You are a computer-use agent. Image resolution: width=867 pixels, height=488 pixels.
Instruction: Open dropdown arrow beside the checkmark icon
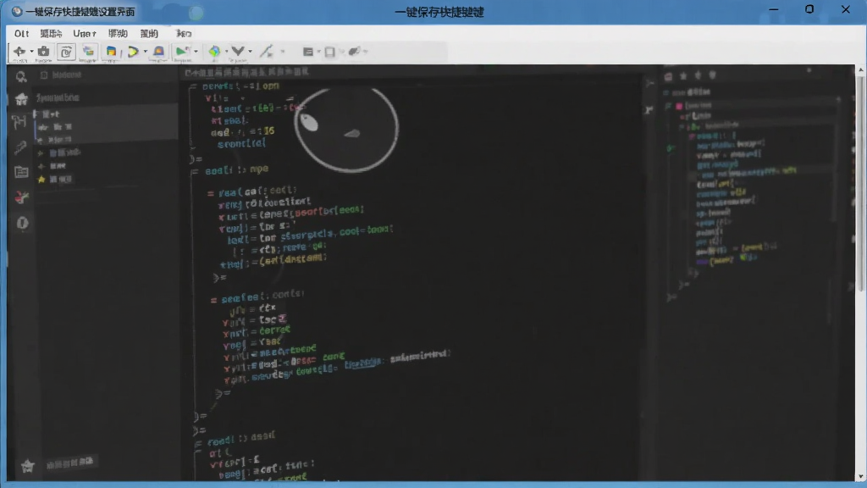tap(250, 52)
